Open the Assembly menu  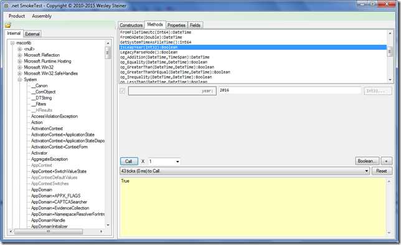point(42,16)
